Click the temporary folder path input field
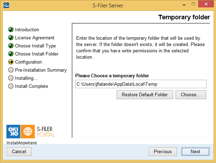This screenshot has height=163, width=216. pyautogui.click(x=141, y=84)
